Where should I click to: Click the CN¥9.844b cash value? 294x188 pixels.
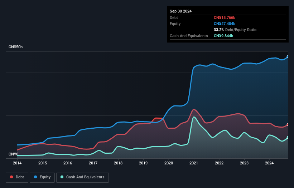(223, 36)
